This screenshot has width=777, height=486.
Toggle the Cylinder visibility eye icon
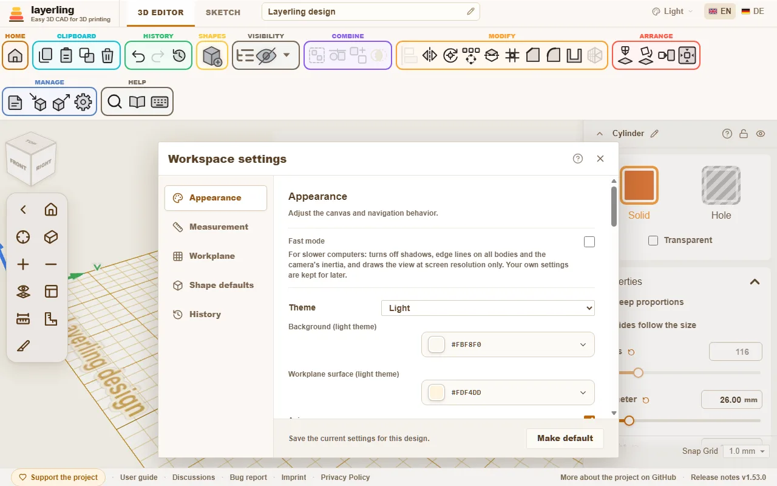(761, 134)
